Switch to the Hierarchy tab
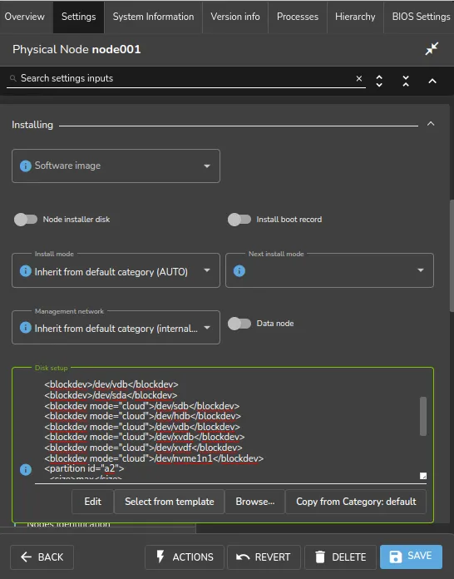This screenshot has width=454, height=579. [355, 17]
